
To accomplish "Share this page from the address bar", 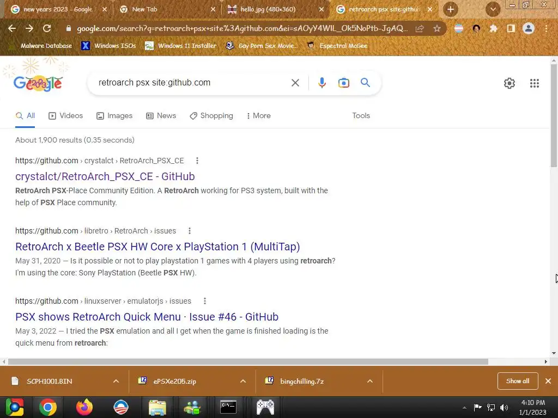I will click(420, 28).
